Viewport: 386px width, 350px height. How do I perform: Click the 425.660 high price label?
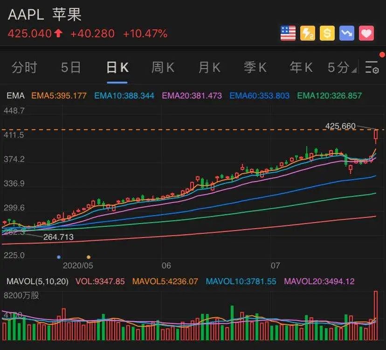point(340,126)
